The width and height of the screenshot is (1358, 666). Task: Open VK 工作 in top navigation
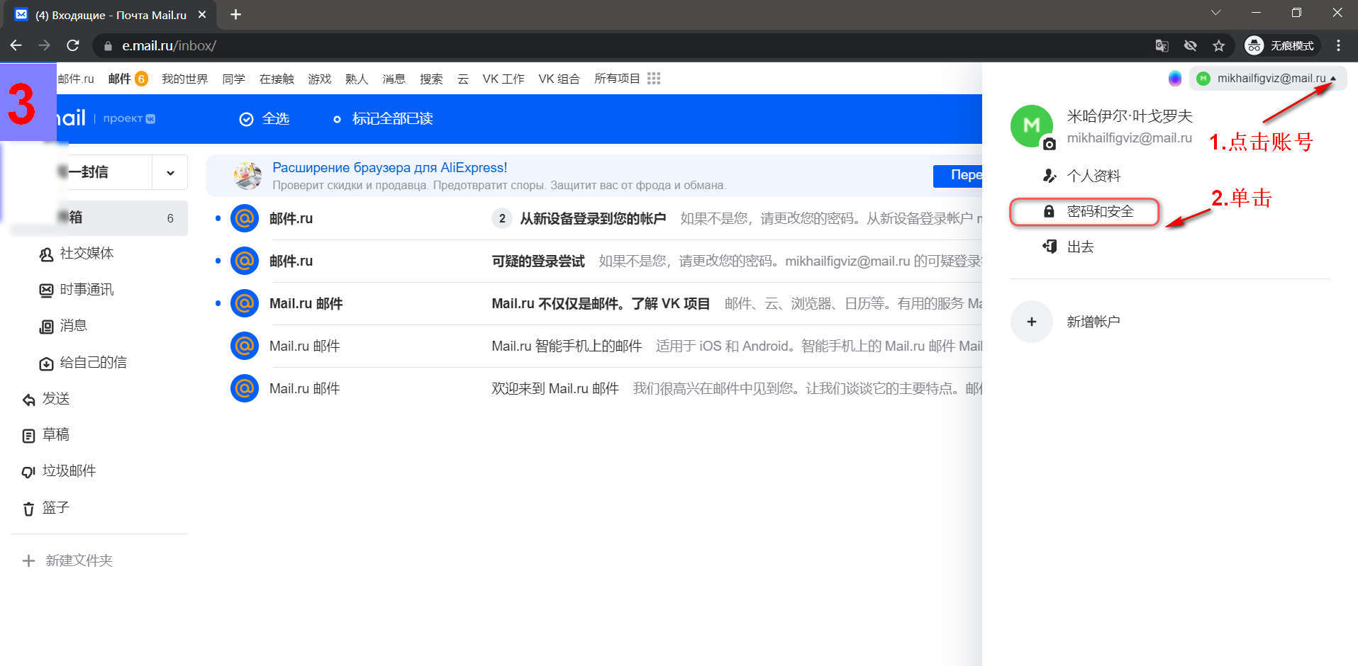point(503,79)
